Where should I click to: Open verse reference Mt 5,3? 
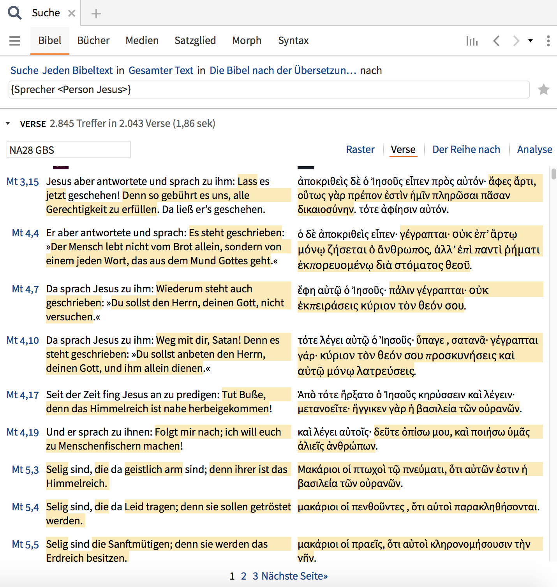pos(25,470)
